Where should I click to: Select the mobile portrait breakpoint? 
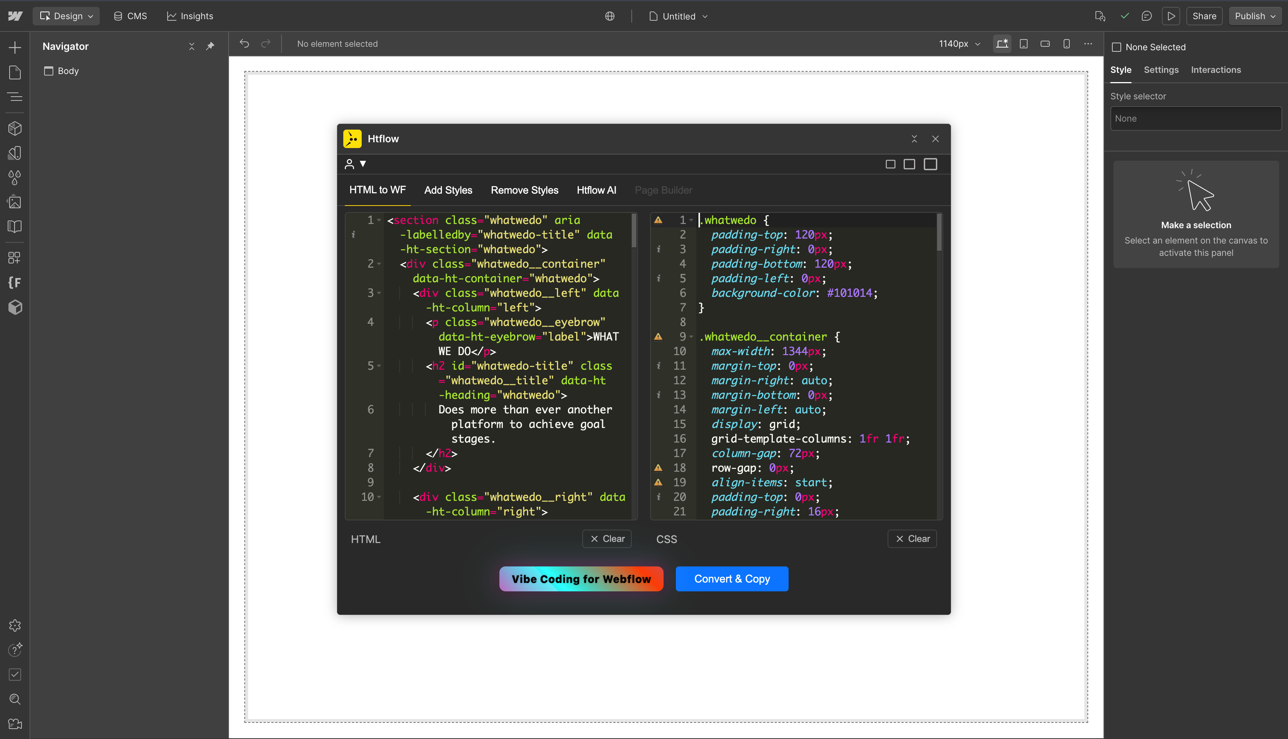[x=1066, y=44]
